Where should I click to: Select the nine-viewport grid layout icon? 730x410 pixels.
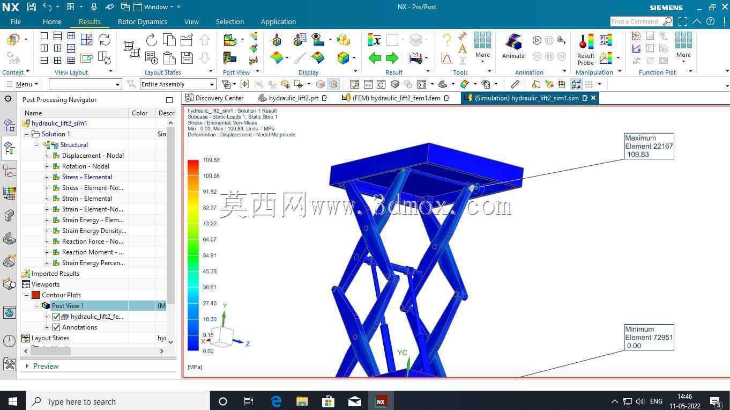tap(71, 61)
